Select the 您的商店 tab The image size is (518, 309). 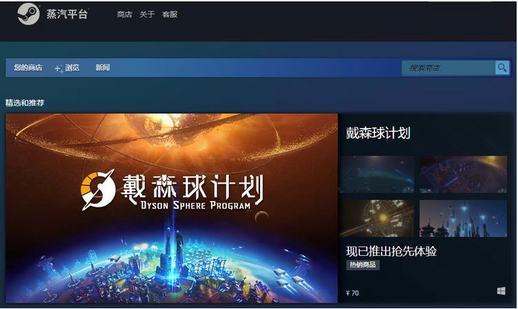pyautogui.click(x=28, y=67)
